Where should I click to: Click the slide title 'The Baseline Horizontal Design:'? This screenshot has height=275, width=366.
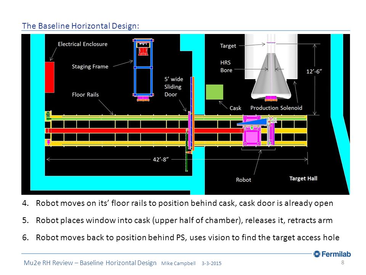(80, 26)
